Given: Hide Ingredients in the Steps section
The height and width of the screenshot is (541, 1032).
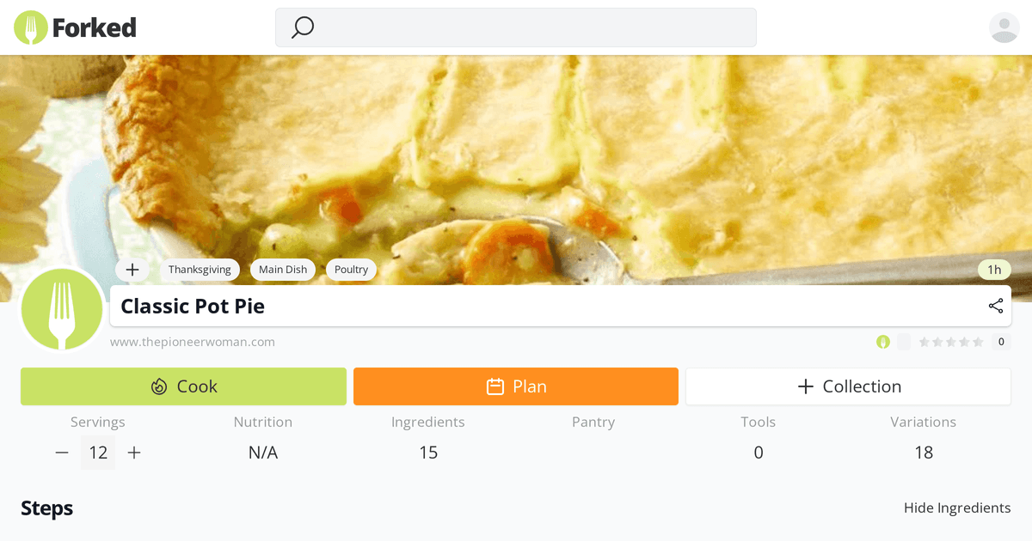Looking at the screenshot, I should 957,508.
